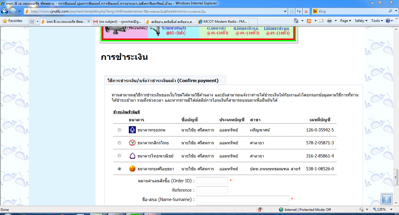The width and height of the screenshot is (399, 215).
Task: Select the Confirm payment tab header
Action: 165,81
